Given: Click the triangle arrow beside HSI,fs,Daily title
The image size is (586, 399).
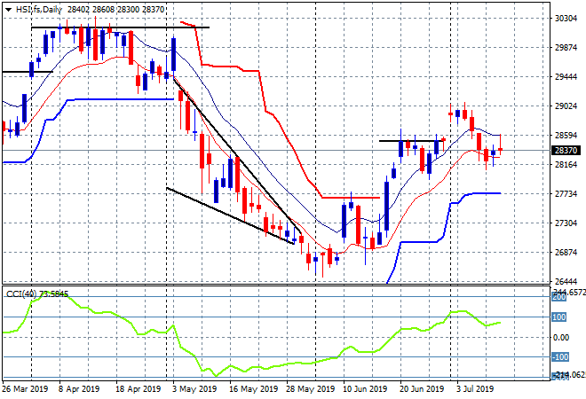Looking at the screenshot, I should [8, 10].
